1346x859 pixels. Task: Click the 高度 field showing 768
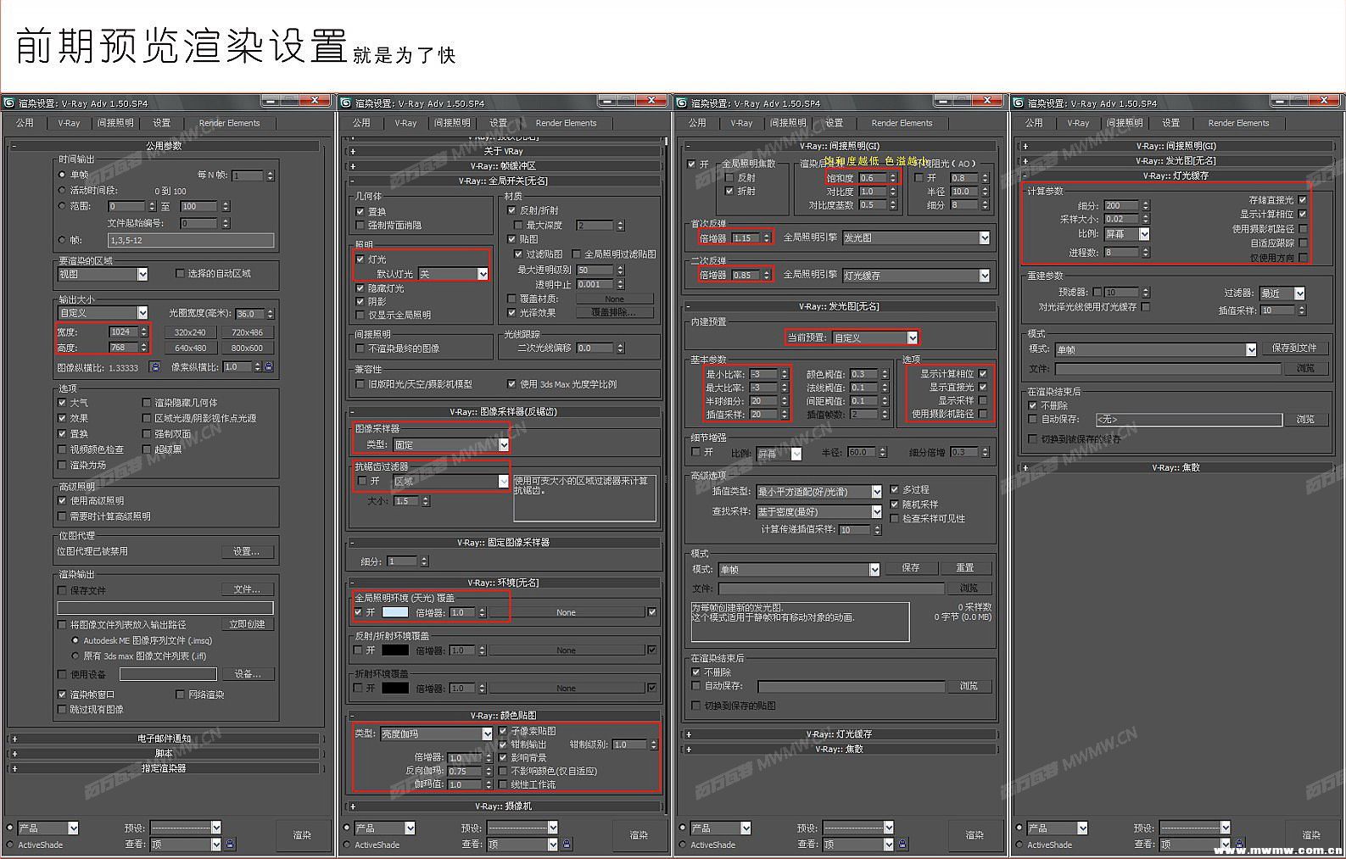[x=123, y=347]
